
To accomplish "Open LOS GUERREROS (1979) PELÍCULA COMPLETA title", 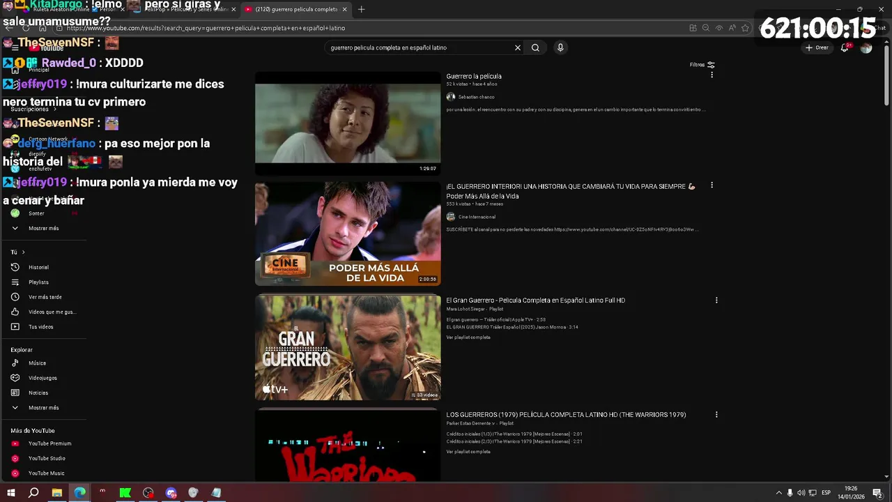I will point(566,415).
